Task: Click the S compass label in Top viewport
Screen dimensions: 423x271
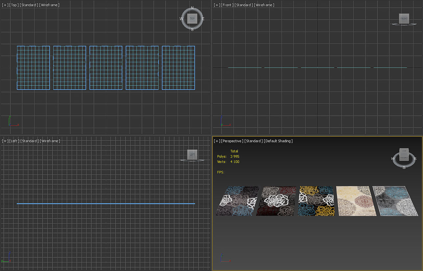Action: (x=192, y=29)
